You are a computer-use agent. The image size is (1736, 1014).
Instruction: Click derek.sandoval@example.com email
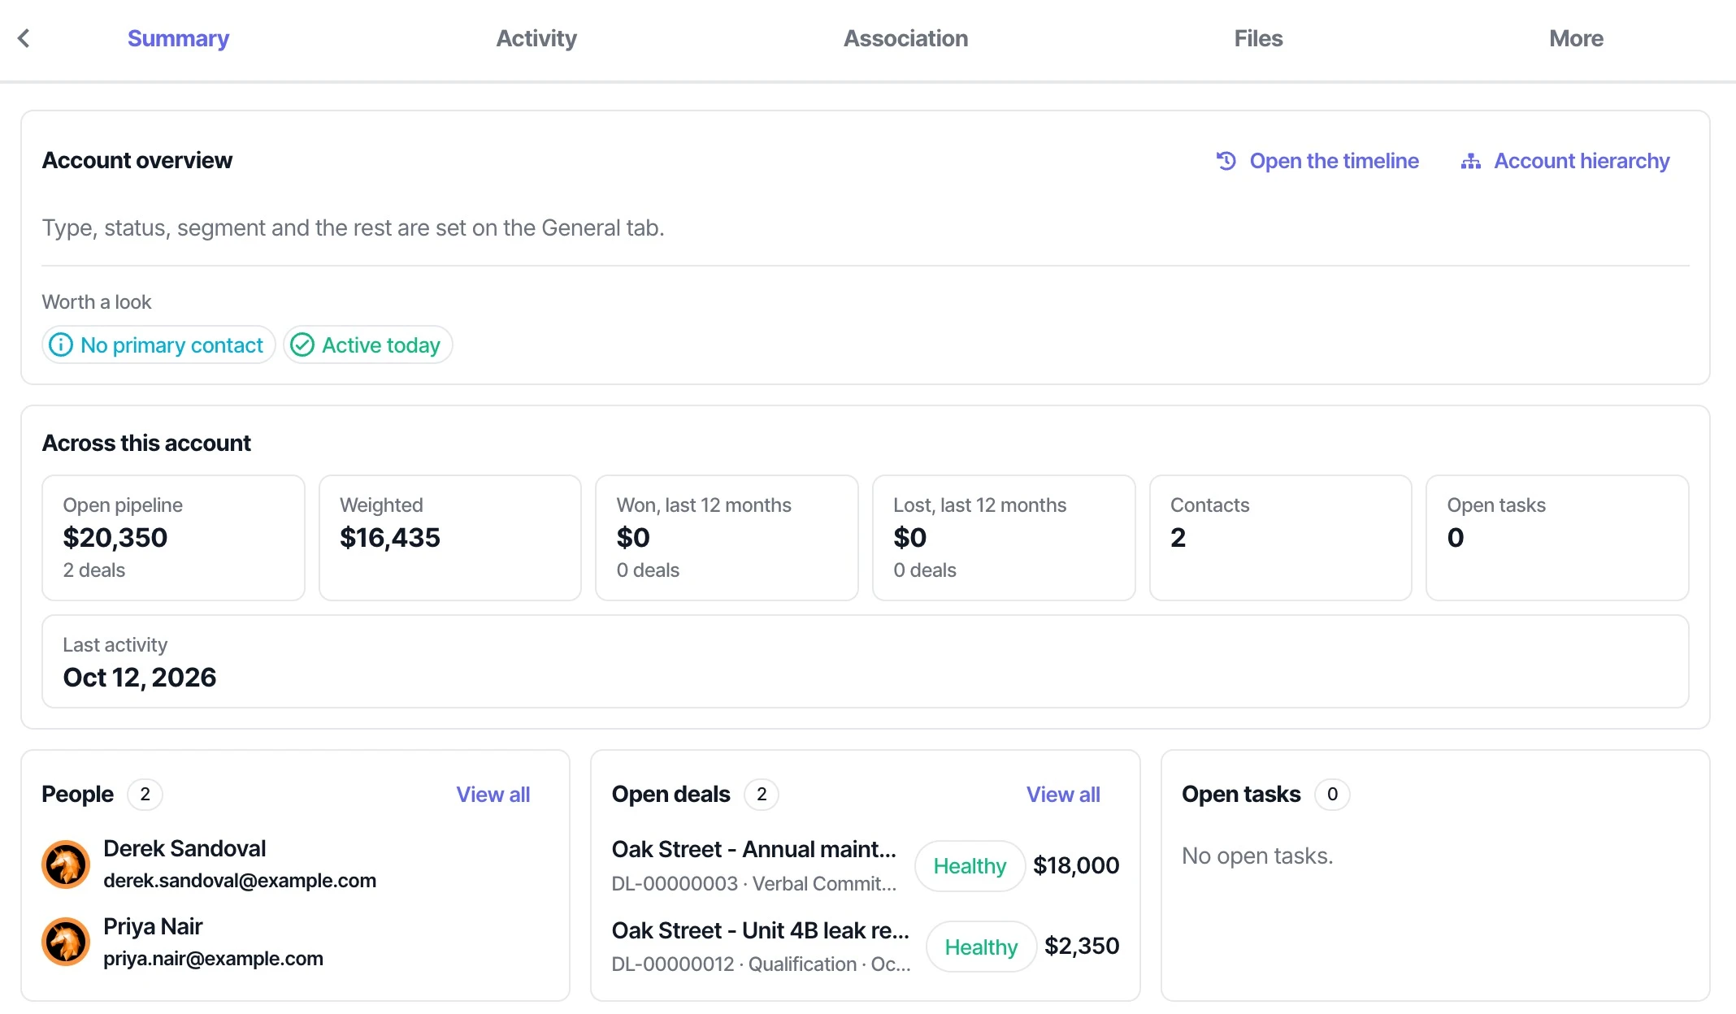click(x=240, y=881)
